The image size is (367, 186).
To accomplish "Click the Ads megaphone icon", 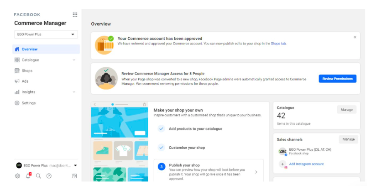I will [17, 81].
